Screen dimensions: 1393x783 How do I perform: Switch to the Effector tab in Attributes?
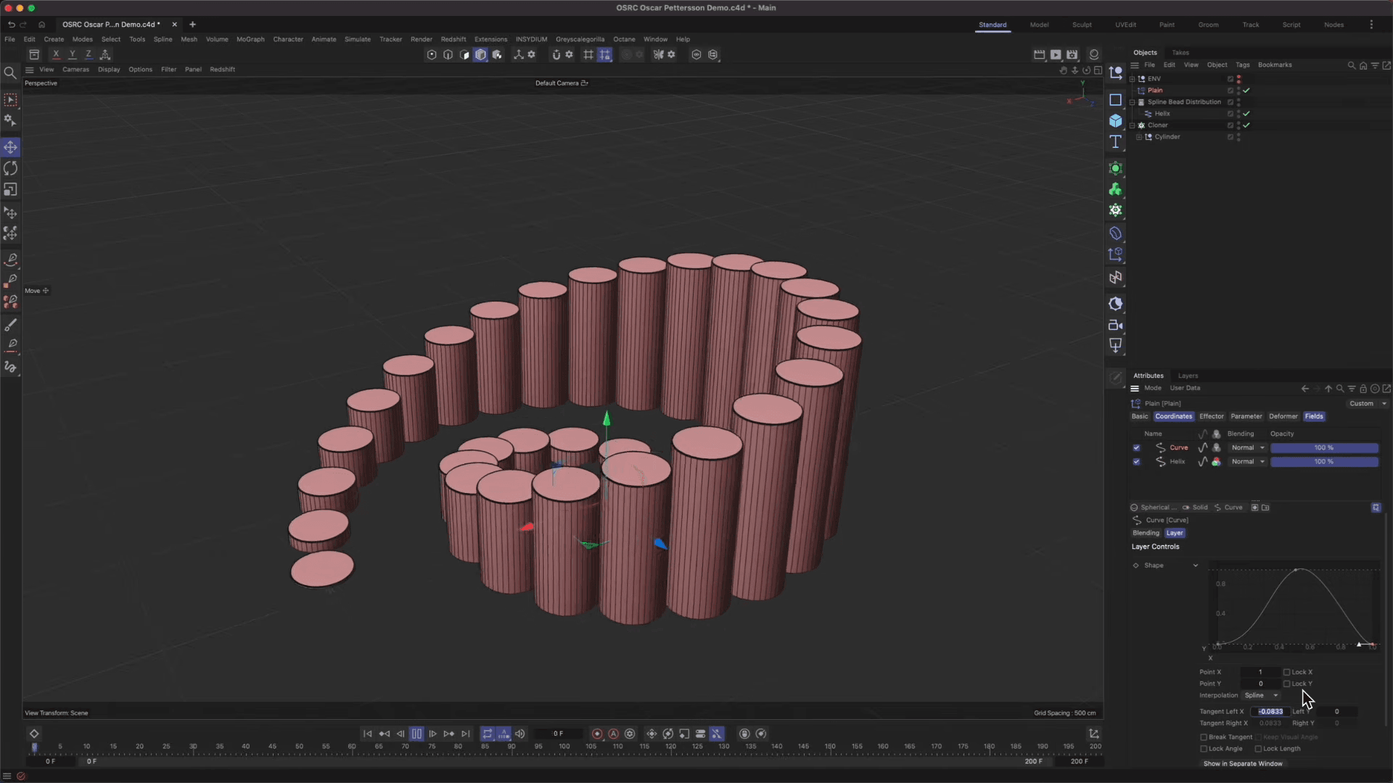pyautogui.click(x=1211, y=416)
